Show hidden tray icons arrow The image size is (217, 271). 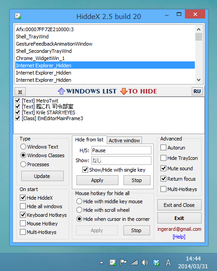pyautogui.click(x=102, y=263)
